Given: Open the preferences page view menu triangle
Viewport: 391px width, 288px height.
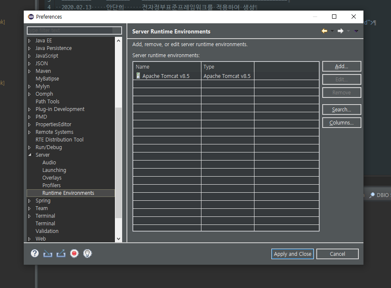Looking at the screenshot, I should pyautogui.click(x=356, y=31).
